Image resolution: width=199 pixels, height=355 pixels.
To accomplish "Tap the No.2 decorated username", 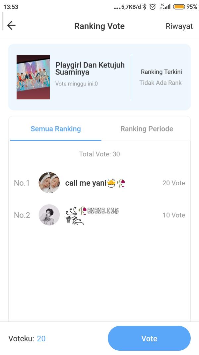I will click(92, 215).
